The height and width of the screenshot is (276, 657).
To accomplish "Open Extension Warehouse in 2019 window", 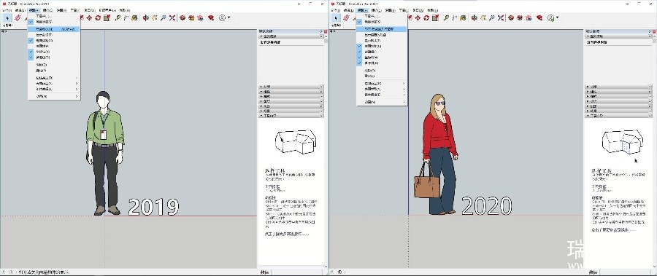I will click(191, 18).
